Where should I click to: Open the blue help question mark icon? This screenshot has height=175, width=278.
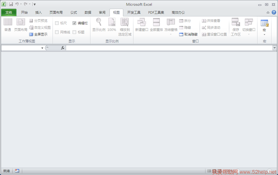click(x=274, y=12)
